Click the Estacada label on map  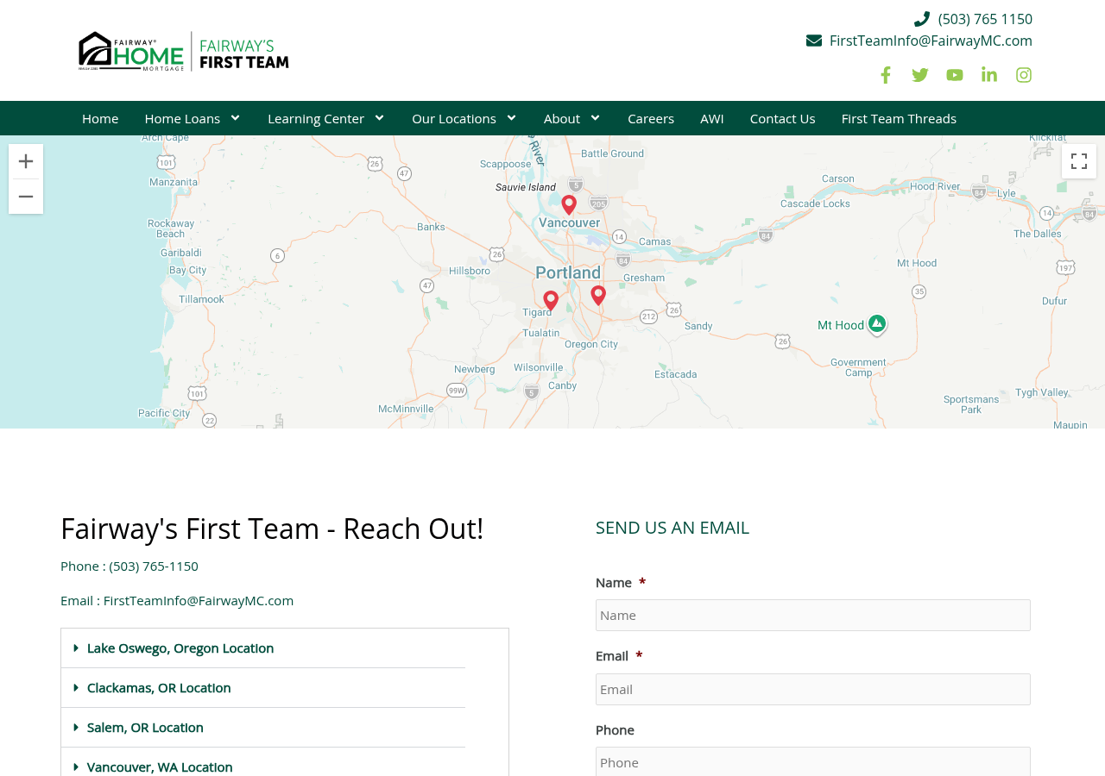click(x=676, y=374)
